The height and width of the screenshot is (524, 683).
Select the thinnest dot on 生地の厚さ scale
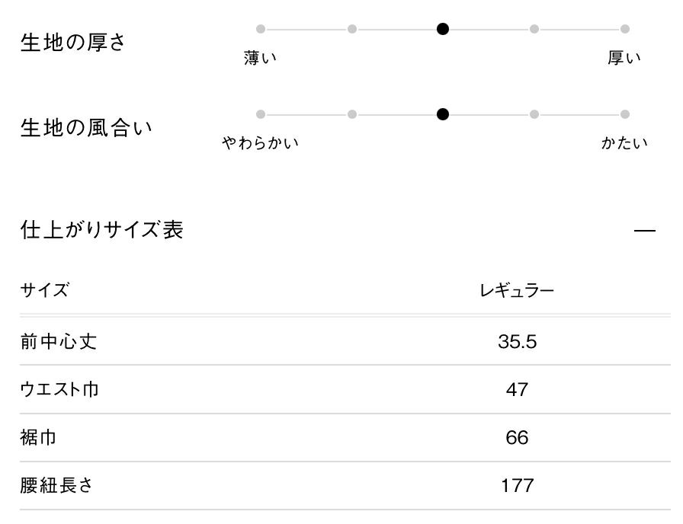coord(261,29)
